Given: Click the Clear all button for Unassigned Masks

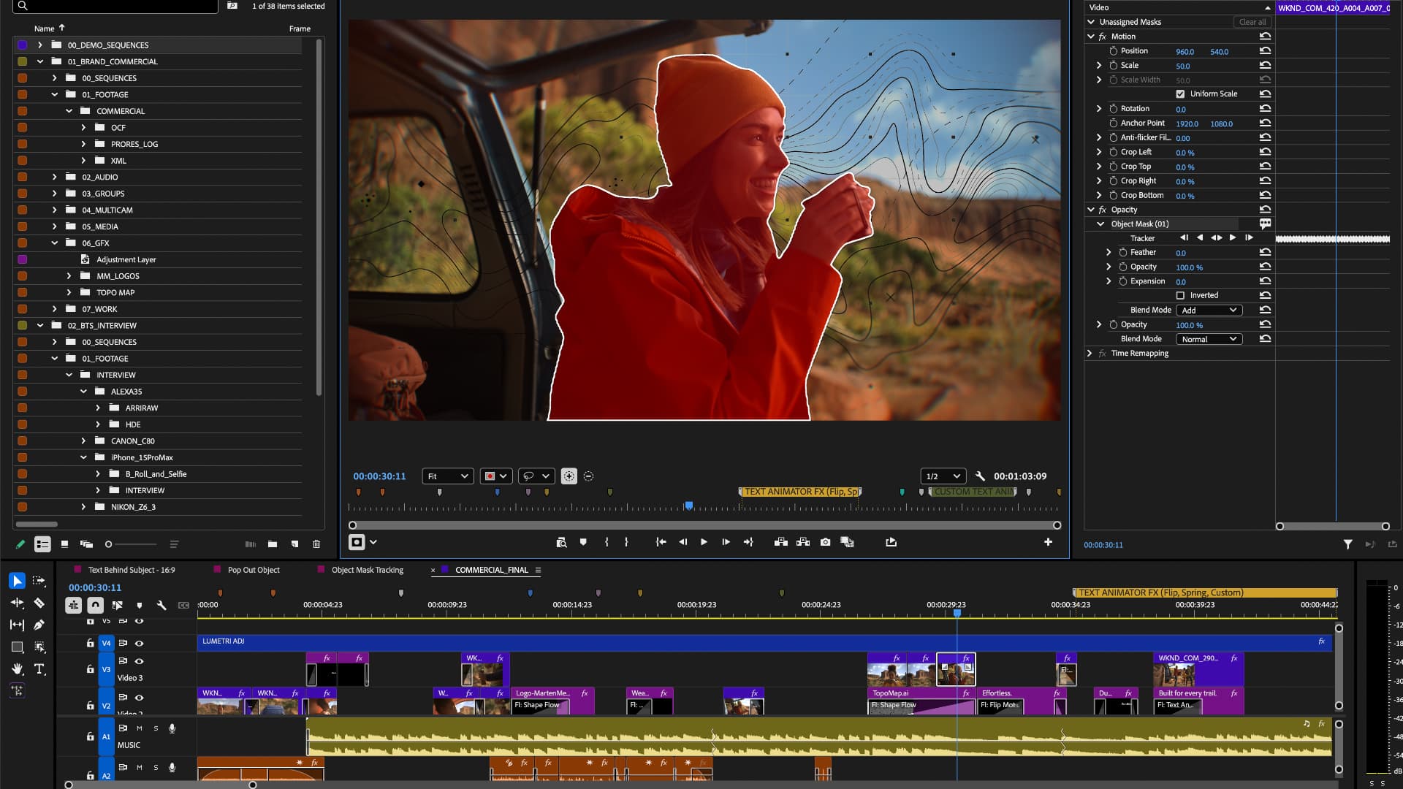Looking at the screenshot, I should tap(1252, 22).
